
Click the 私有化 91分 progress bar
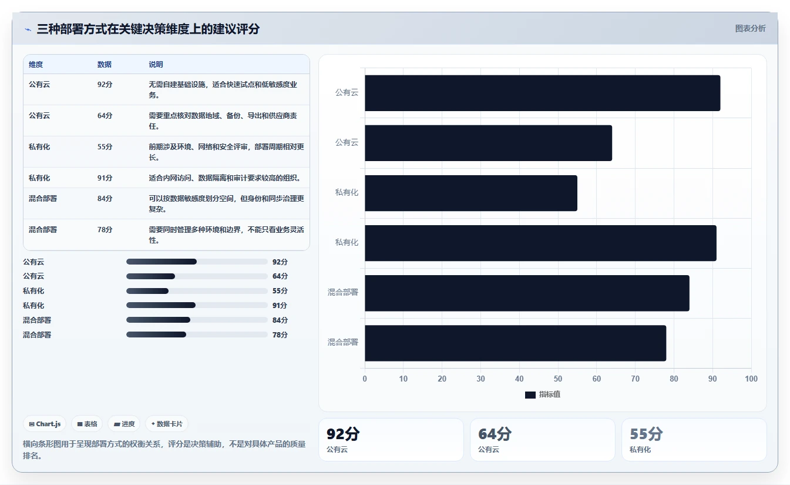point(197,306)
